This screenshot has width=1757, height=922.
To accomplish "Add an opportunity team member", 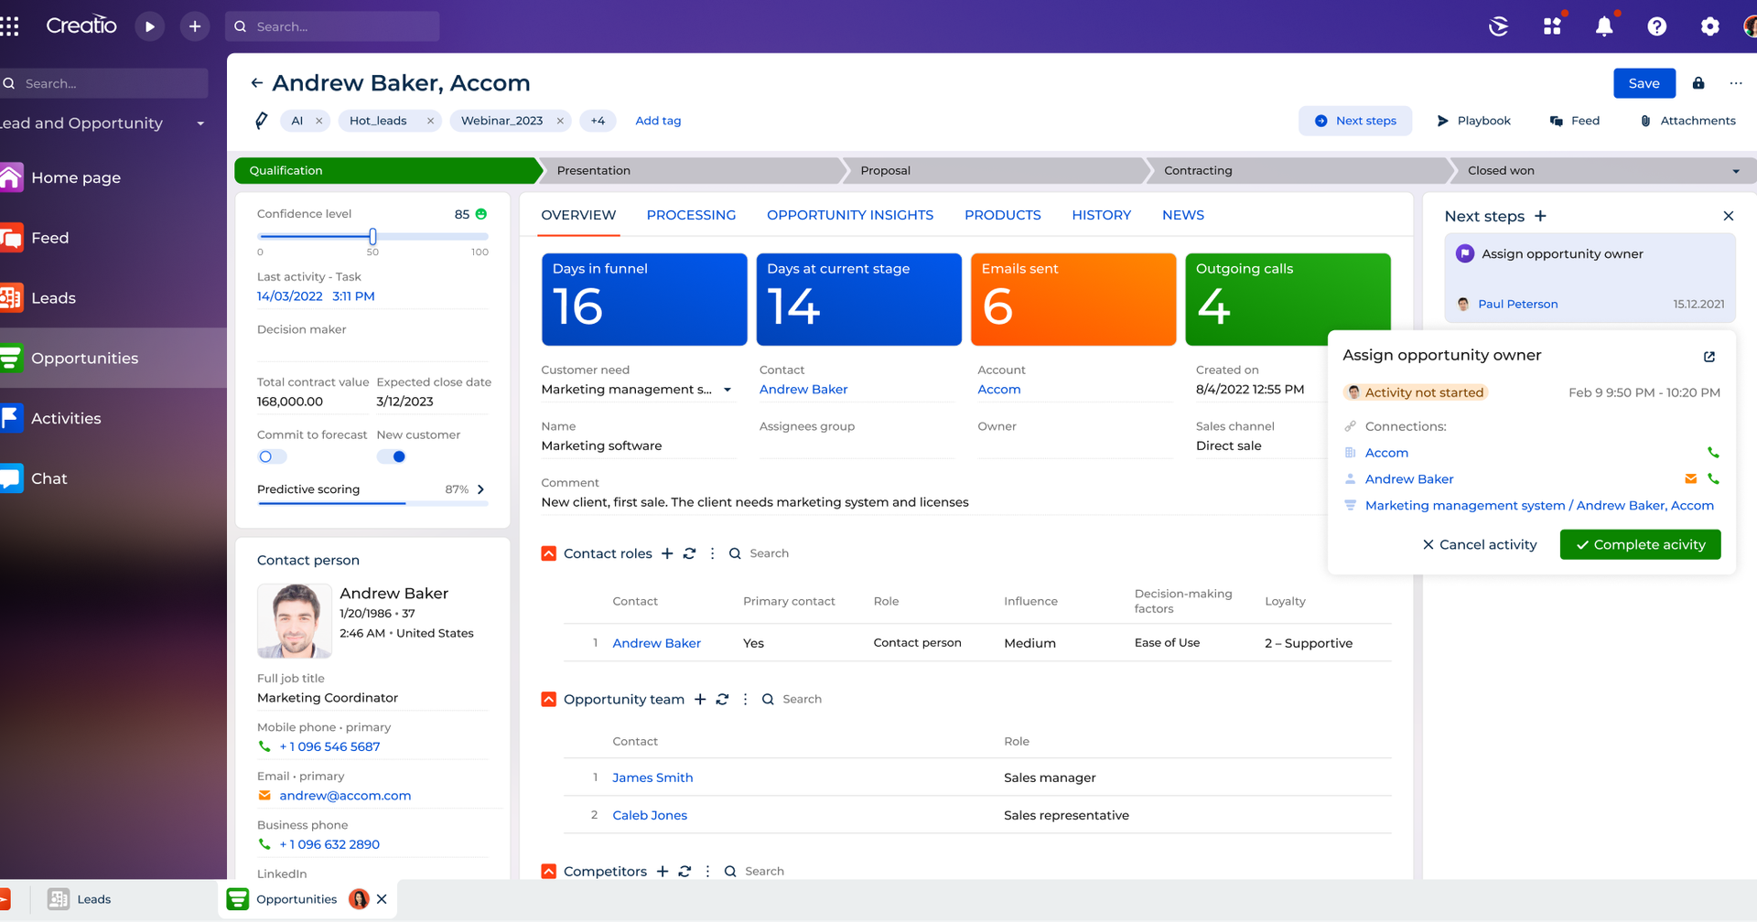I will [x=700, y=699].
